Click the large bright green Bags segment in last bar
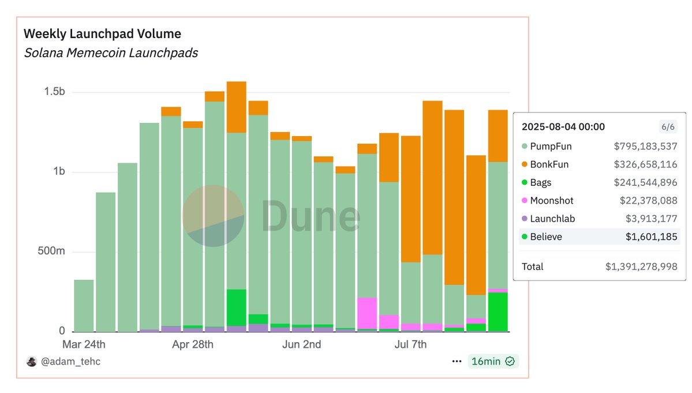This screenshot has width=692, height=393. coord(498,312)
